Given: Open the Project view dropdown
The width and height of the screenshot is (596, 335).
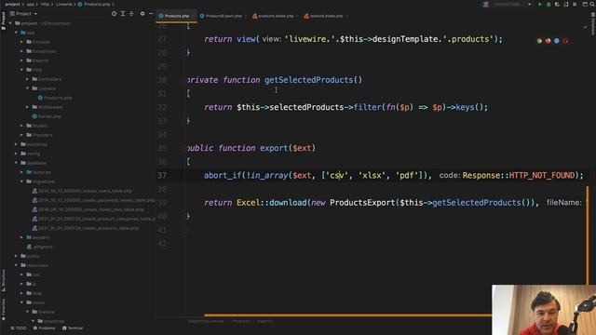Looking at the screenshot, I should [x=24, y=14].
